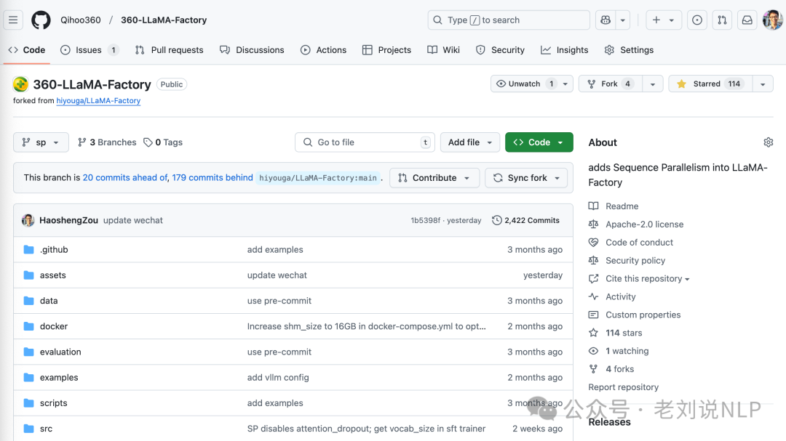Open the About settings gear icon
The width and height of the screenshot is (786, 441).
coord(768,142)
